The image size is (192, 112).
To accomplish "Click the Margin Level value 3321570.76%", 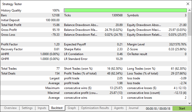I will 178,44.
